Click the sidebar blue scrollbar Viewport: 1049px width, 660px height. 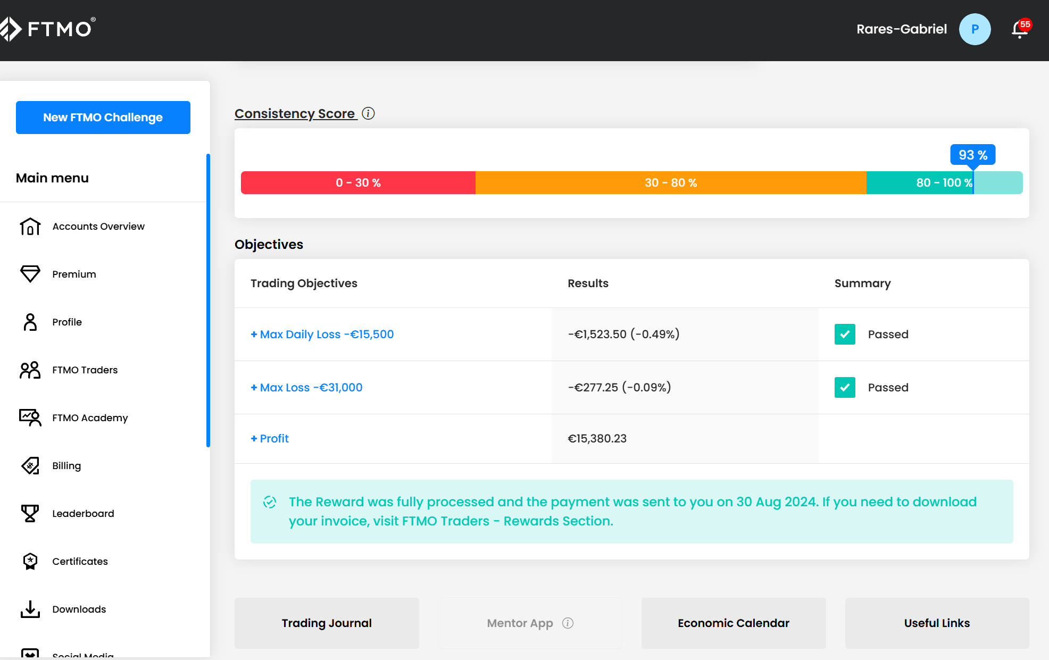tap(208, 300)
